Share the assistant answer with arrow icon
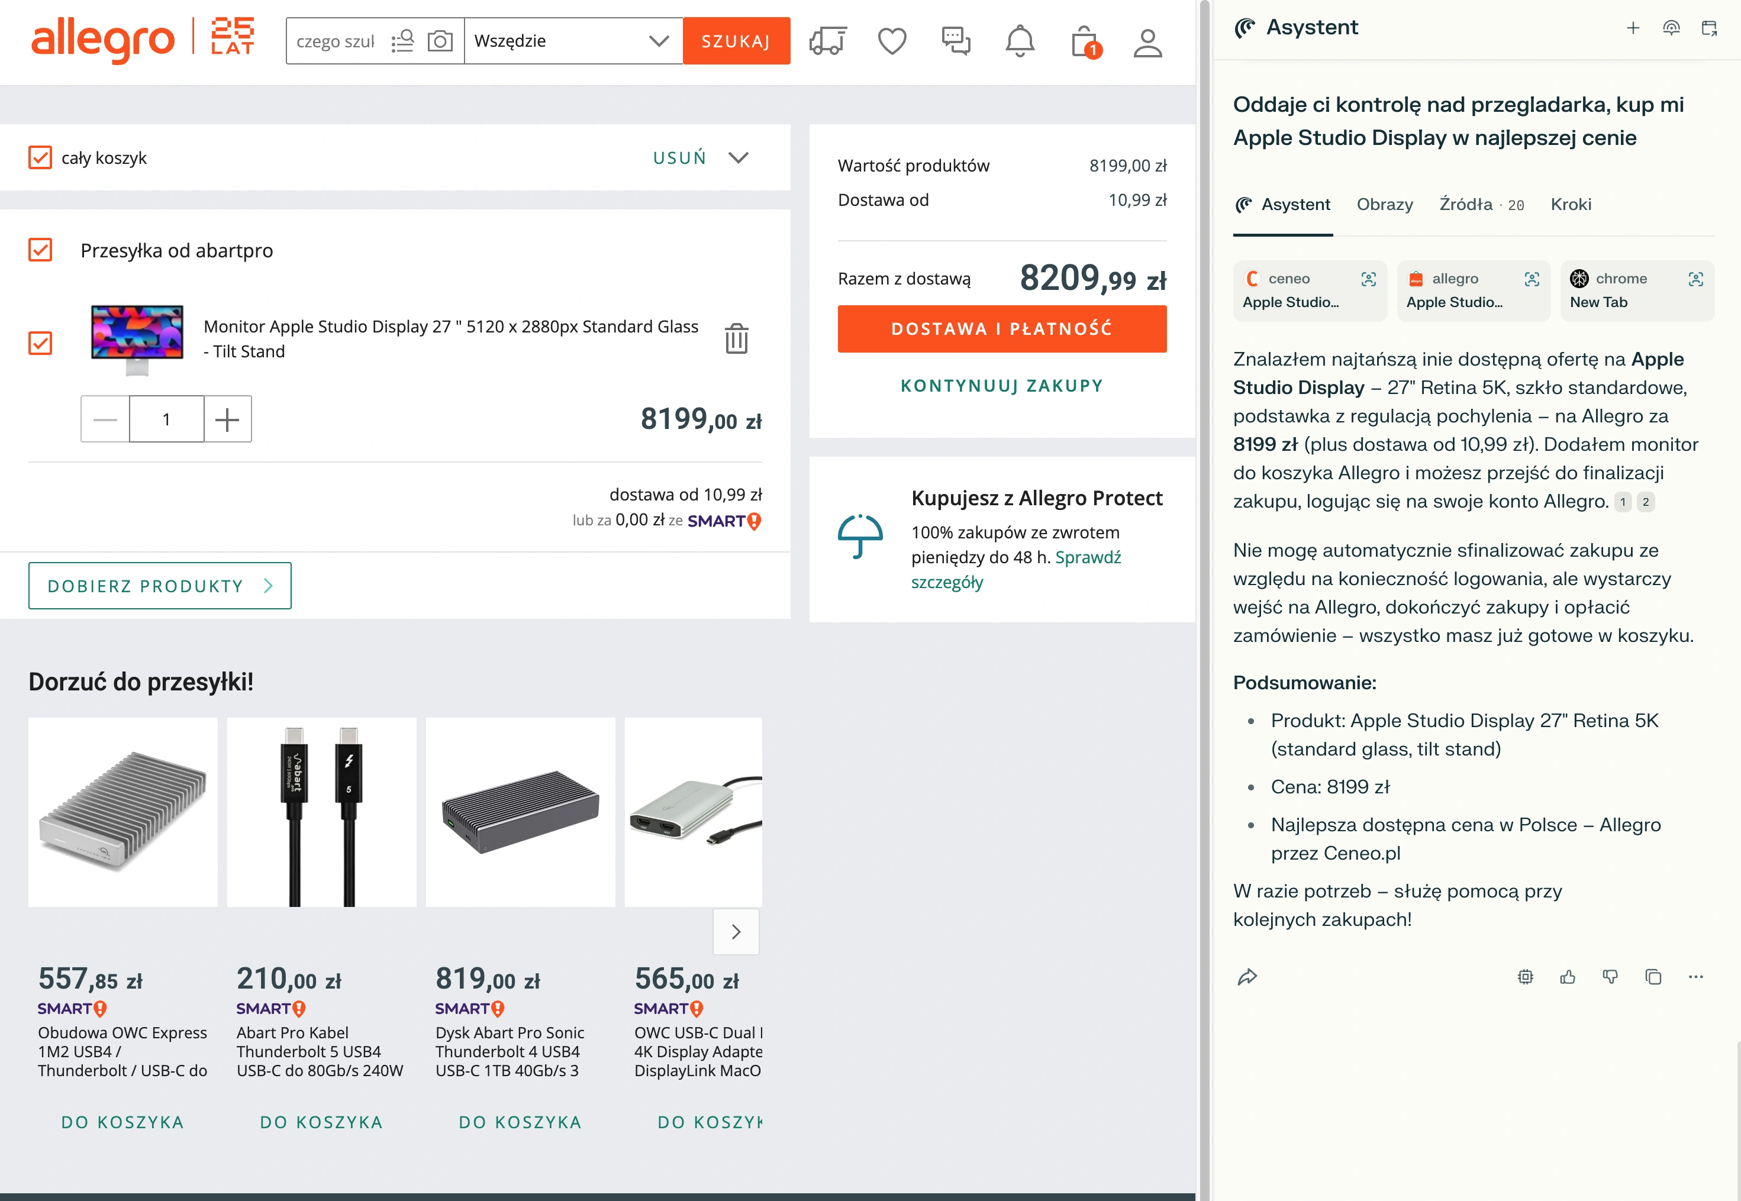 point(1247,977)
